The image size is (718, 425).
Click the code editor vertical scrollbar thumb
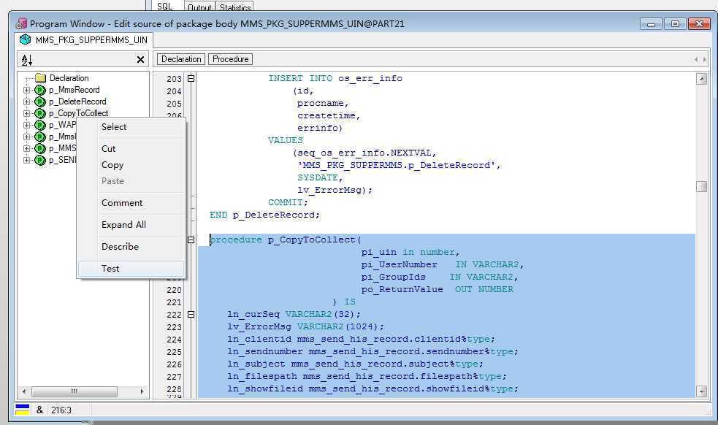click(701, 186)
